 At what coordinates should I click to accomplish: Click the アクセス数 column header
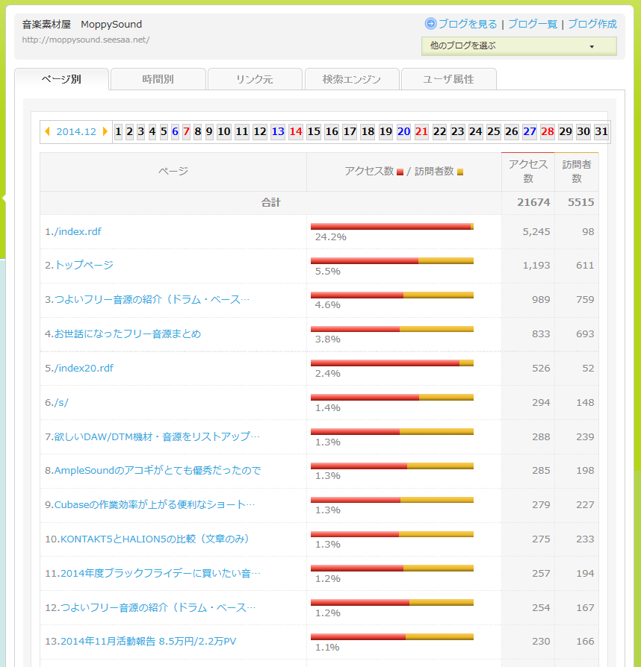(528, 172)
